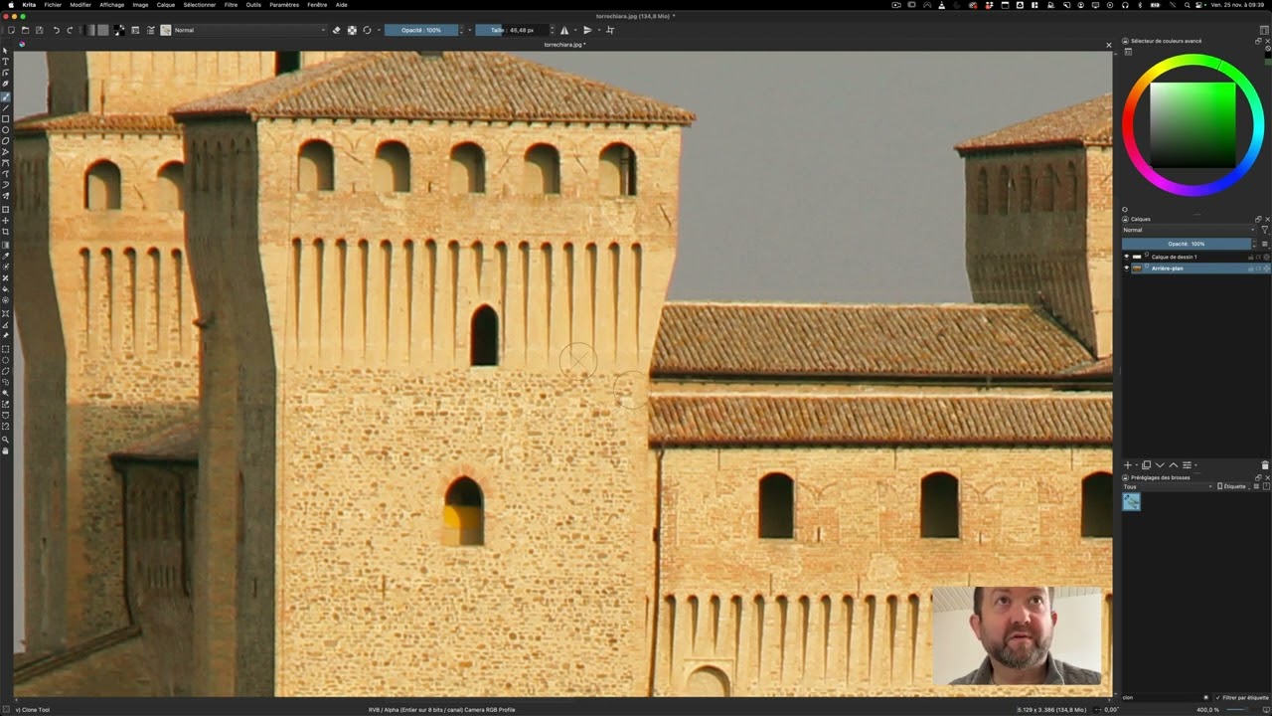Open the layer blending mode dropdown
This screenshot has height=716, width=1272.
pos(1188,230)
